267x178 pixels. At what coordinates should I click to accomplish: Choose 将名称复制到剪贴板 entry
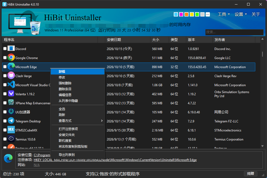coord(78,146)
